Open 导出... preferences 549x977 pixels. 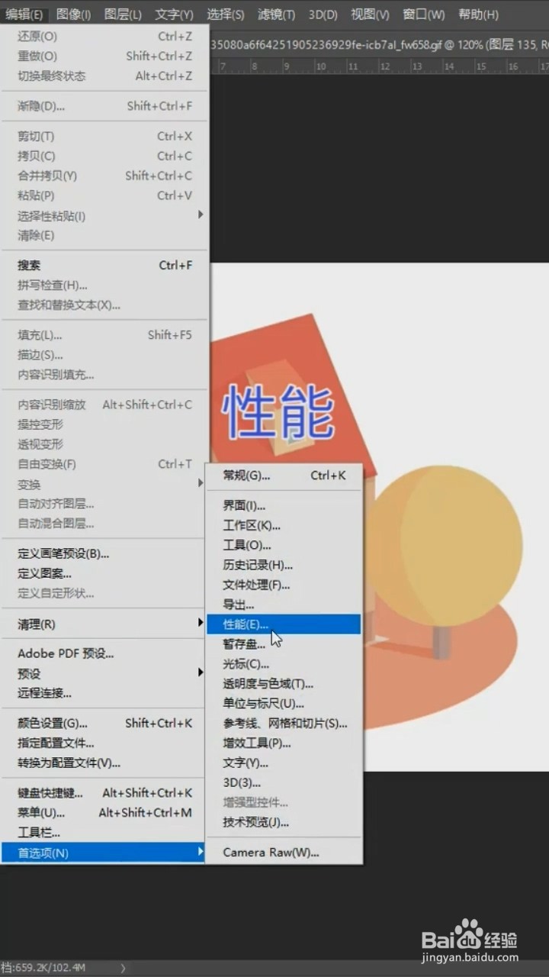[x=284, y=605]
